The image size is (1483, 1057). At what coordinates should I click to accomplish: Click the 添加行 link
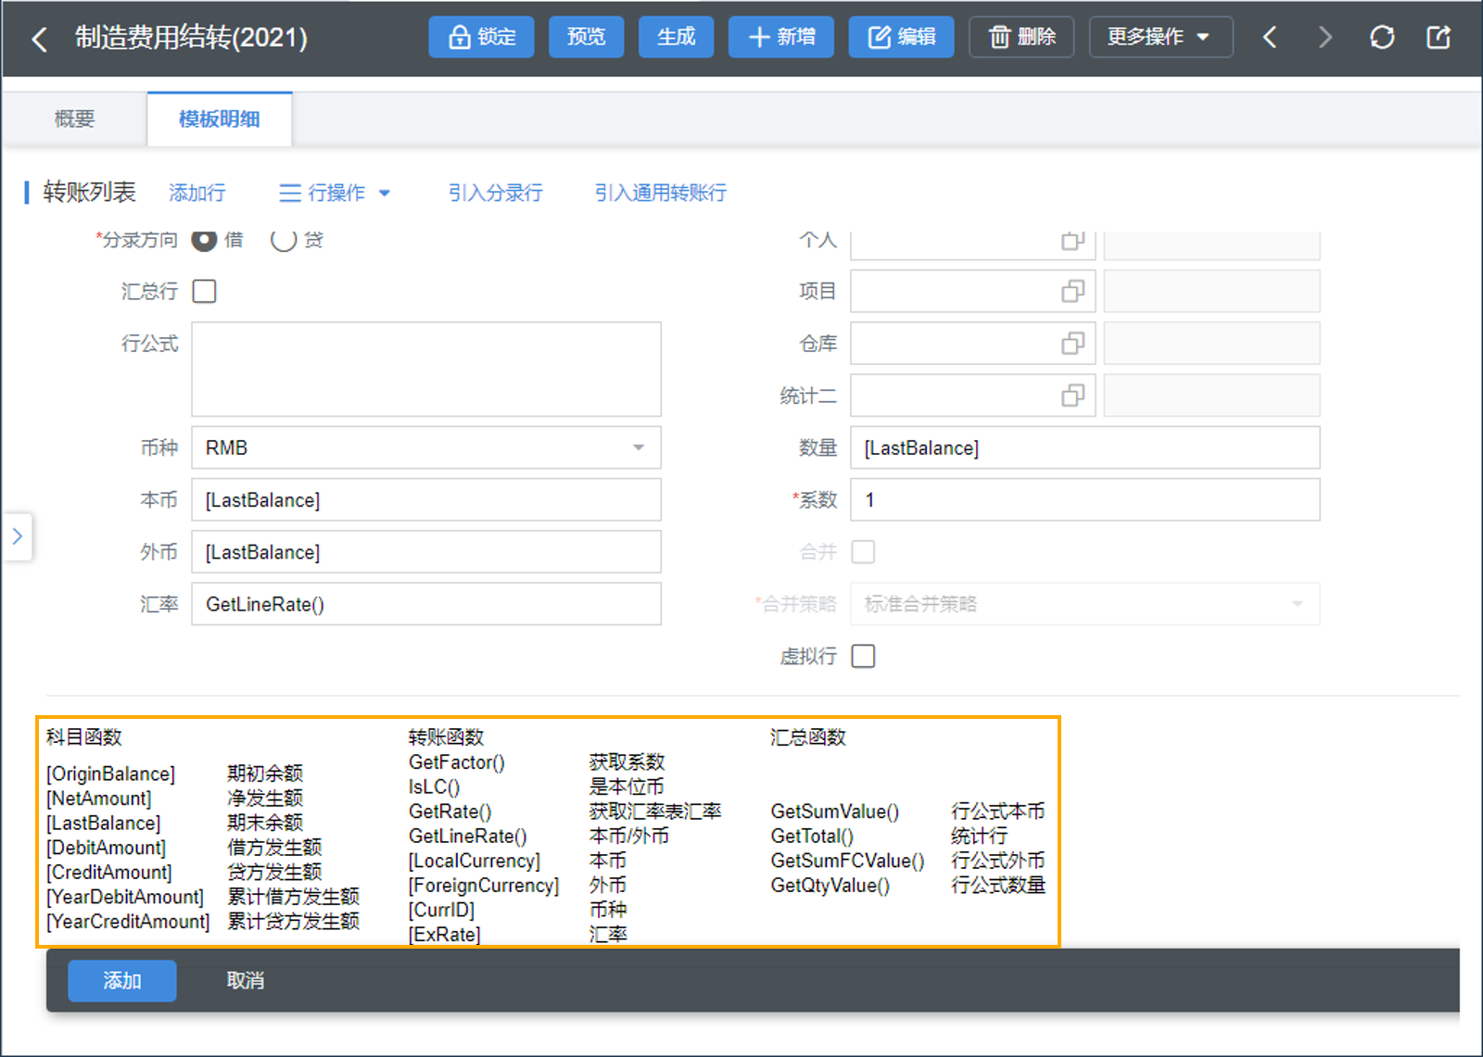pyautogui.click(x=197, y=193)
